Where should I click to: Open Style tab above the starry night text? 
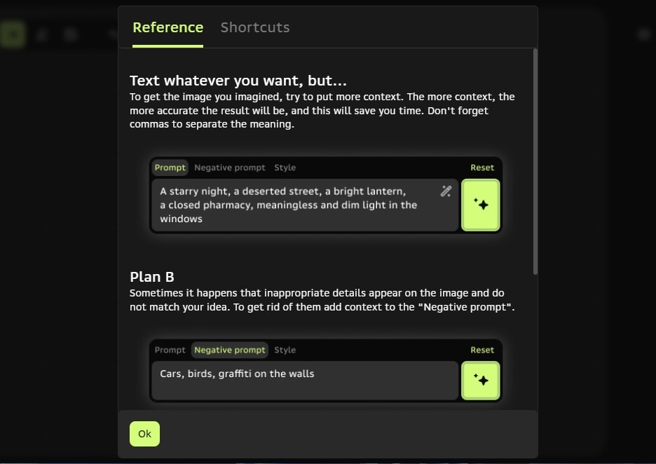point(285,168)
